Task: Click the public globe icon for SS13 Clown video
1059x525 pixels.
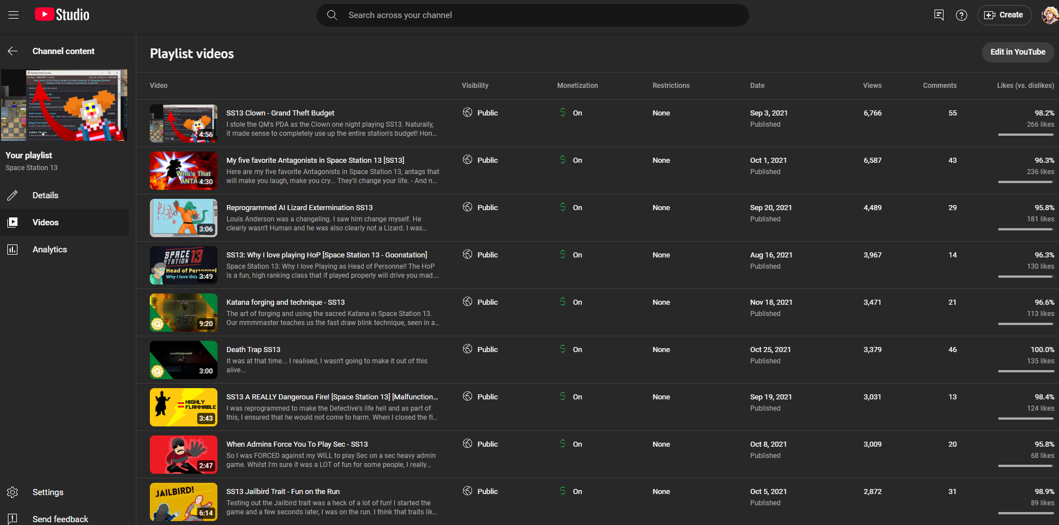Action: (468, 112)
